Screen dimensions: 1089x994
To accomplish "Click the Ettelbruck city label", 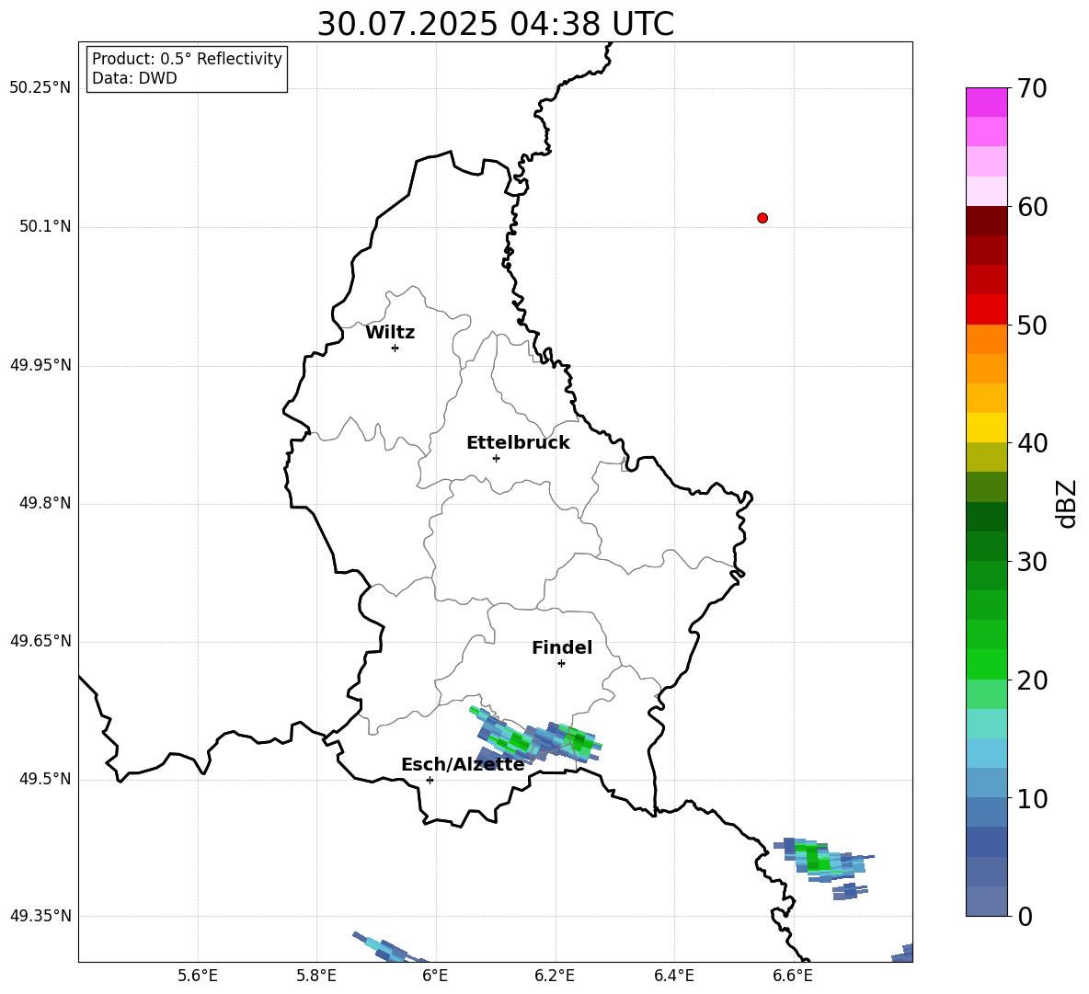I will 518,443.
